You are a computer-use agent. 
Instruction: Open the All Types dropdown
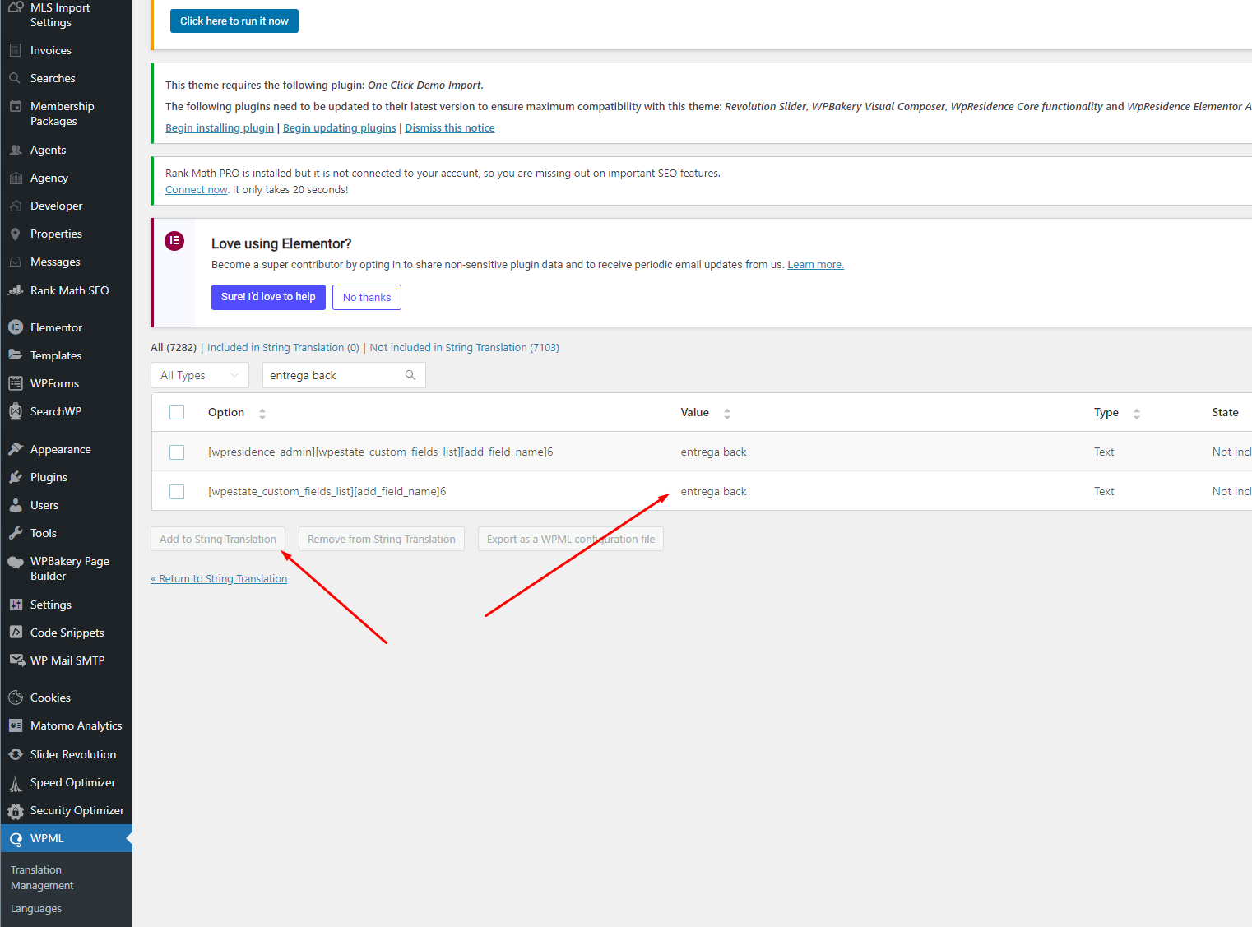pos(200,375)
